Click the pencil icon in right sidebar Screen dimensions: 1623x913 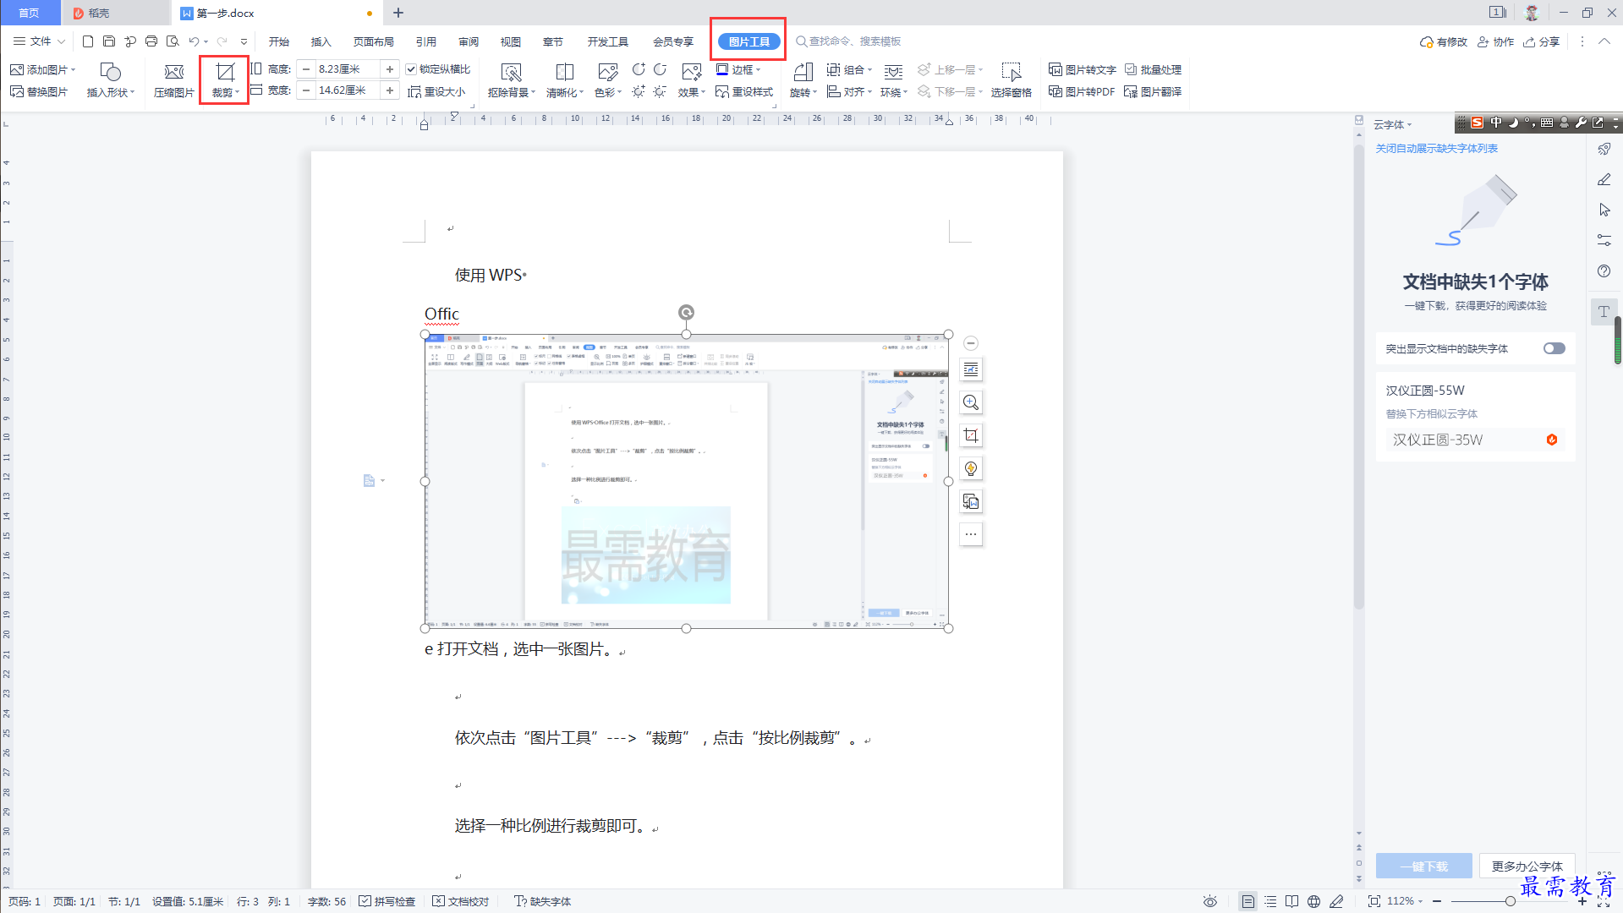pos(1604,179)
